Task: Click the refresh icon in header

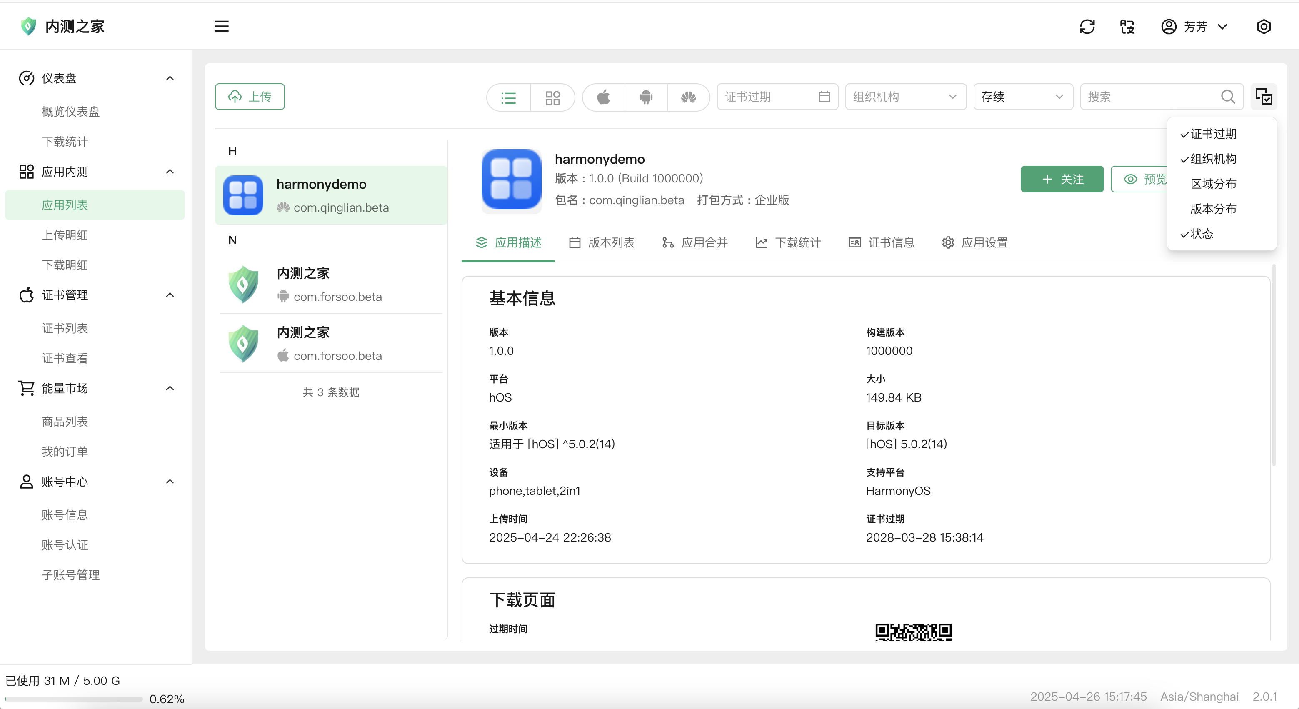Action: [x=1087, y=26]
